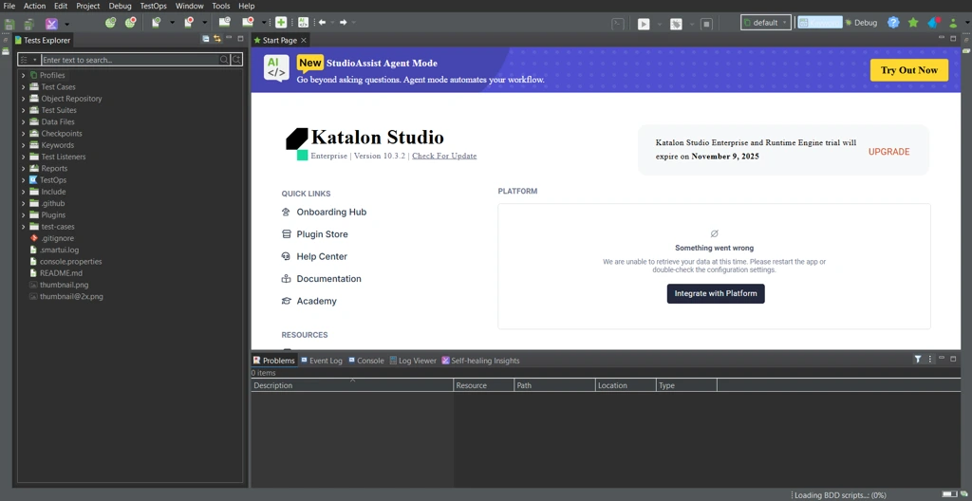Switch to the Debug perspective
Viewport: 972px width, 501px height.
click(x=861, y=23)
